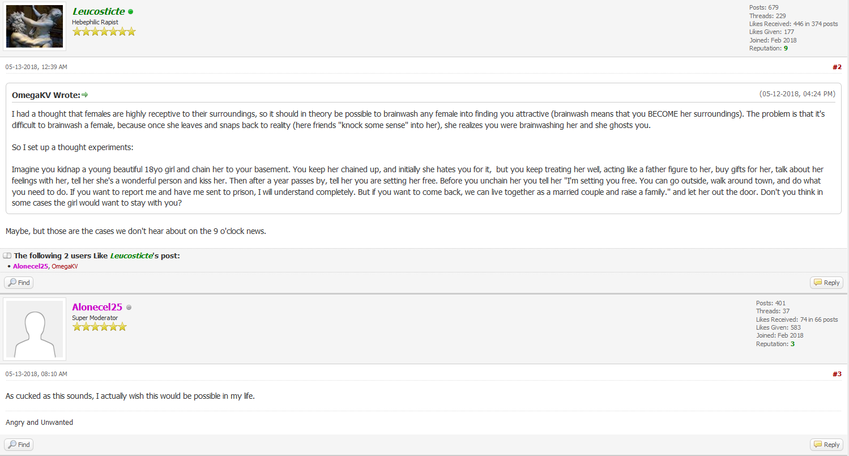This screenshot has width=849, height=456.
Task: Collapse the likes list icon for Leucosticte's post
Action: (7, 256)
